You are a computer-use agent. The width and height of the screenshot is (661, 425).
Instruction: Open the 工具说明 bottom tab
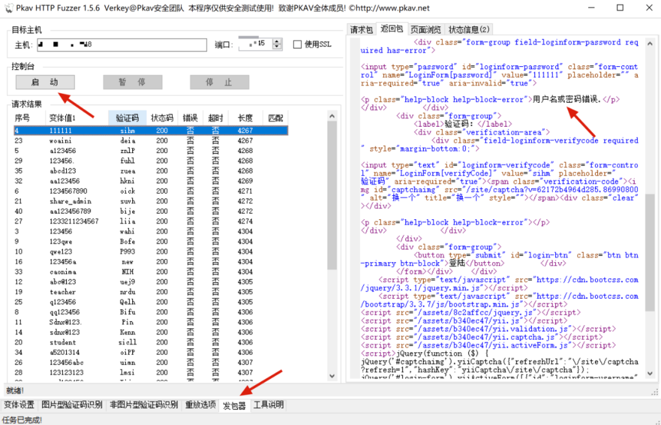click(269, 405)
